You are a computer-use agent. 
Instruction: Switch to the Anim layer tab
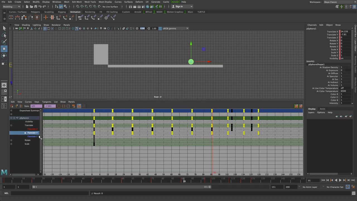pos(322,109)
